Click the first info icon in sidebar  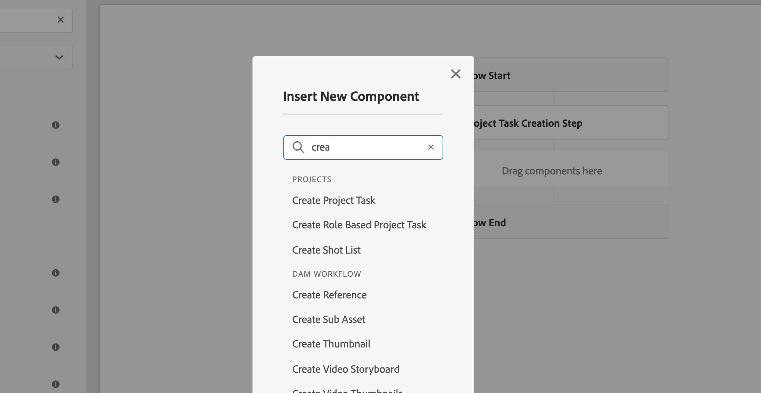coord(56,125)
